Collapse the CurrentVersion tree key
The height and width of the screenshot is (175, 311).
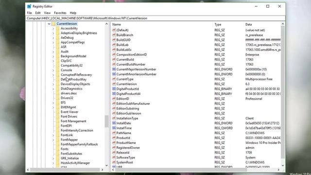49,24
